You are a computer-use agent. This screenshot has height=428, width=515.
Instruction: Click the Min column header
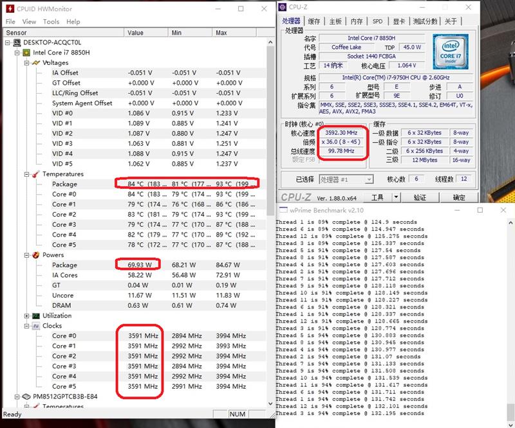coord(189,33)
